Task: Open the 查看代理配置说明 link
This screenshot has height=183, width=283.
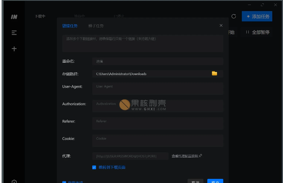Action: point(187,156)
